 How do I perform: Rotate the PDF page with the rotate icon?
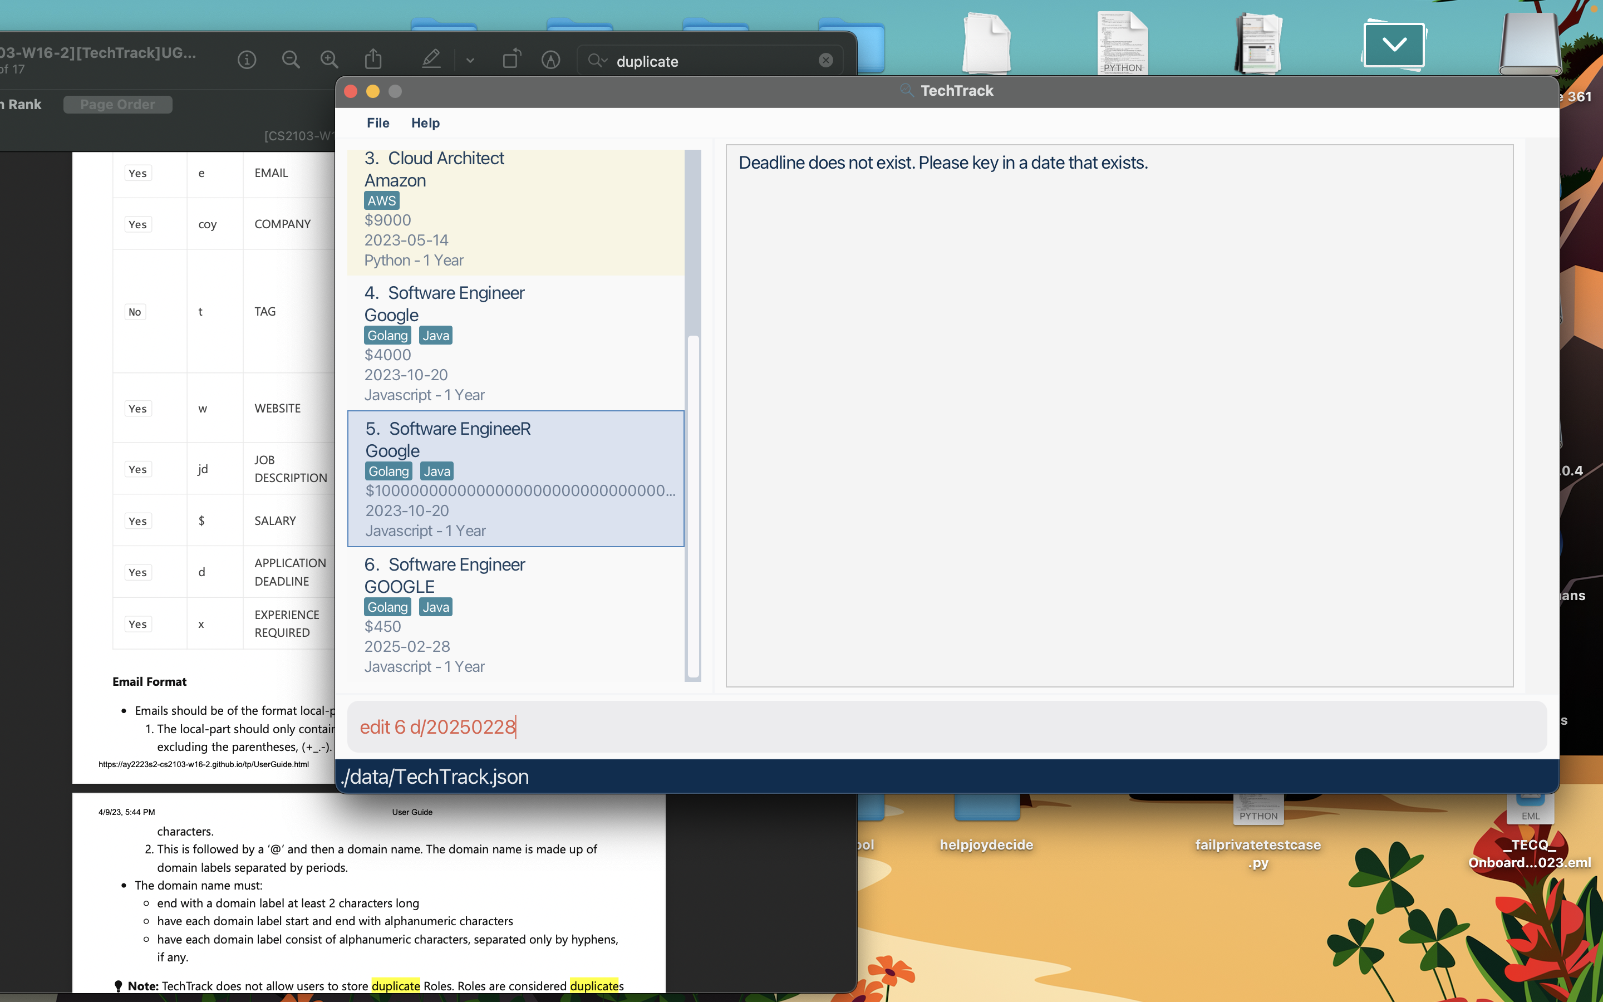click(x=512, y=60)
